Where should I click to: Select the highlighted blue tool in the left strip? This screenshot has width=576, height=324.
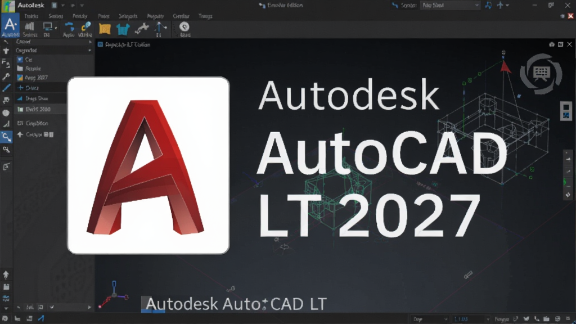6,137
